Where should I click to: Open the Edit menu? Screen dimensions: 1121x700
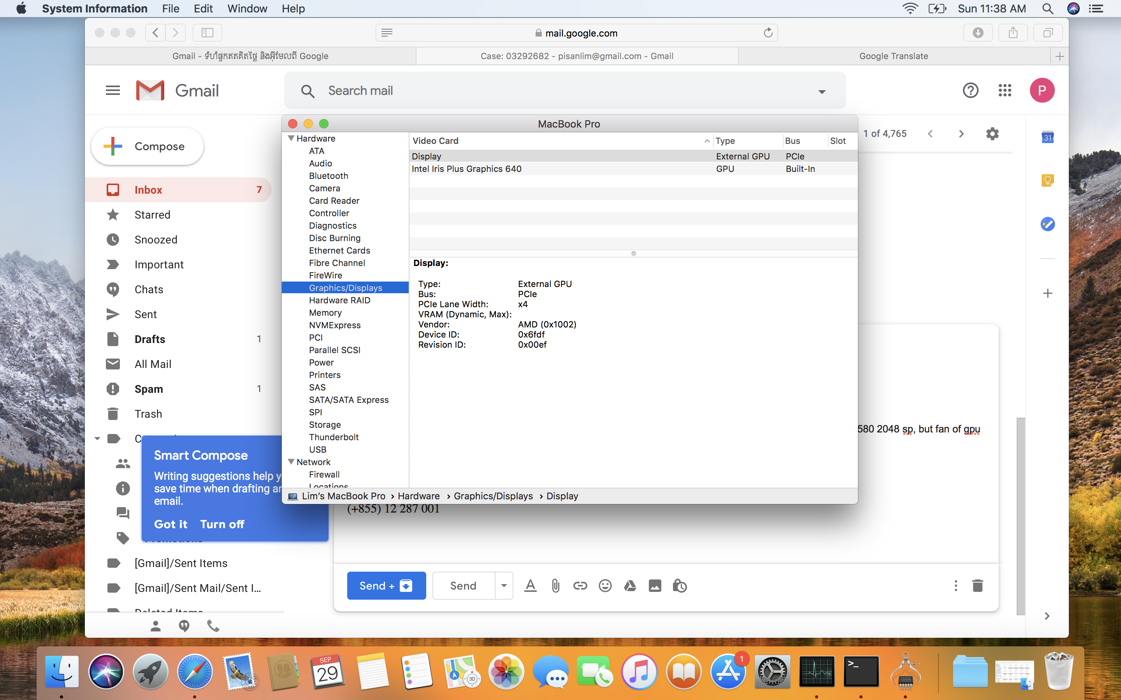[203, 8]
